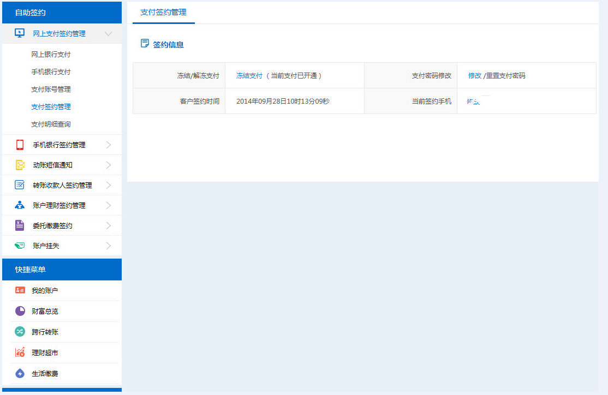This screenshot has height=395, width=608.
Task: Click the red phone icon for 手机银行签约管理
Action: pos(20,145)
